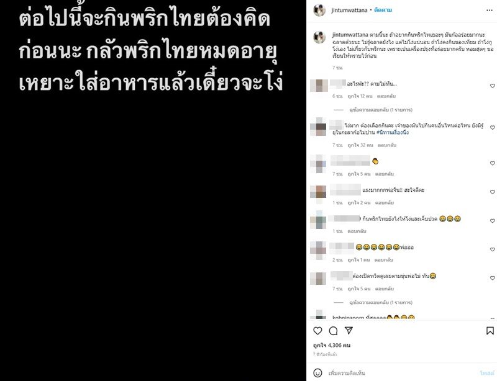This screenshot has width=497, height=381.
Task: Reply to the 'แรงมากกกพ่อจิน' comment
Action: point(384,203)
